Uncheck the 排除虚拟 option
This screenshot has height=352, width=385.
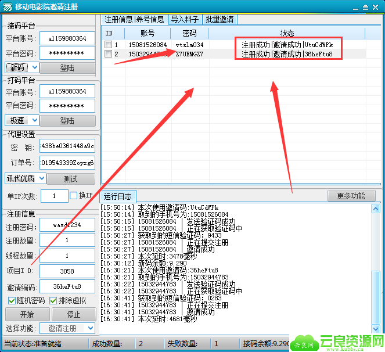(53, 300)
